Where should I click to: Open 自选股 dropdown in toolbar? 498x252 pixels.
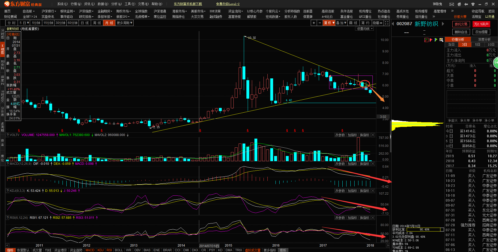(29, 11)
